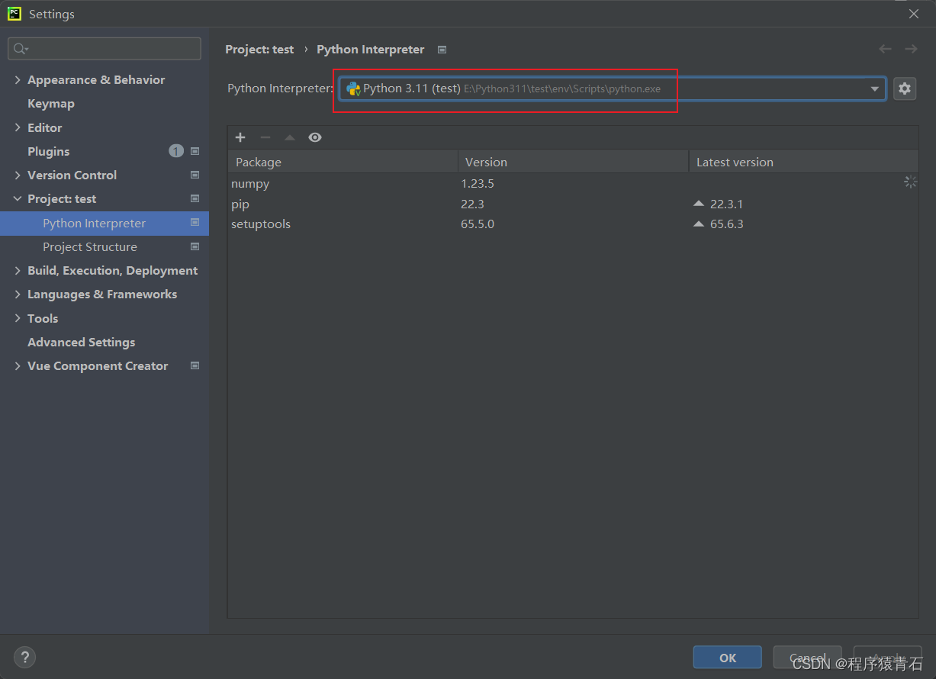Click the help question mark button
The image size is (936, 679).
24,657
